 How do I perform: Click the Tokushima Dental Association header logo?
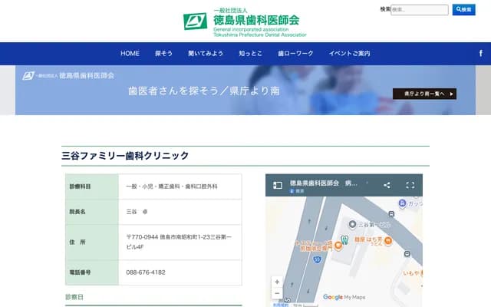pos(245,22)
